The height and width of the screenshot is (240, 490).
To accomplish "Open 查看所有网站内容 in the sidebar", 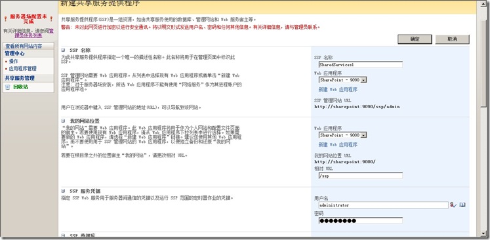I will click(x=24, y=47).
